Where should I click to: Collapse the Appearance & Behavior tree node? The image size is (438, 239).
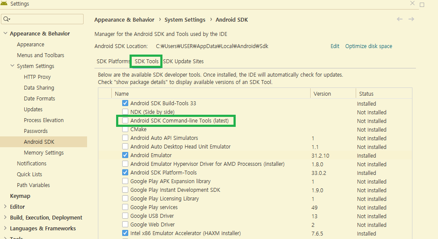click(5, 33)
